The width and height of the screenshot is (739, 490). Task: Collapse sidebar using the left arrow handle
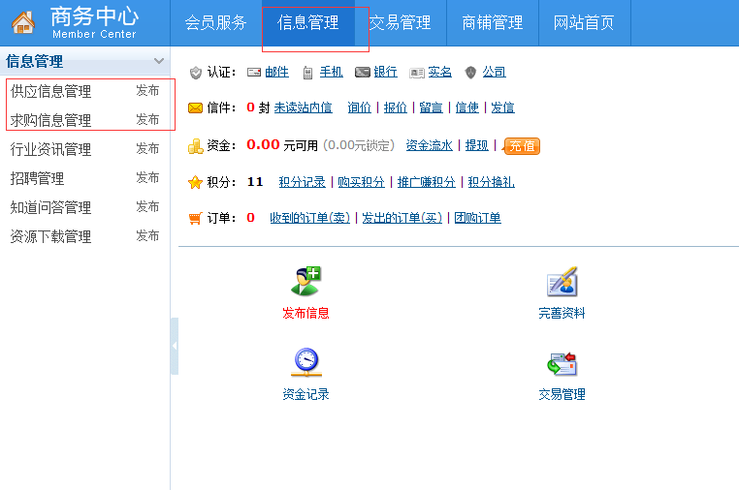point(175,346)
